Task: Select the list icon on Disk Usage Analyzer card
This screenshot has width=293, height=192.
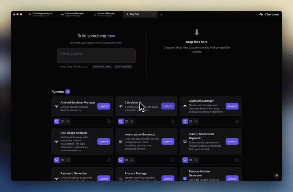Action: point(68,160)
